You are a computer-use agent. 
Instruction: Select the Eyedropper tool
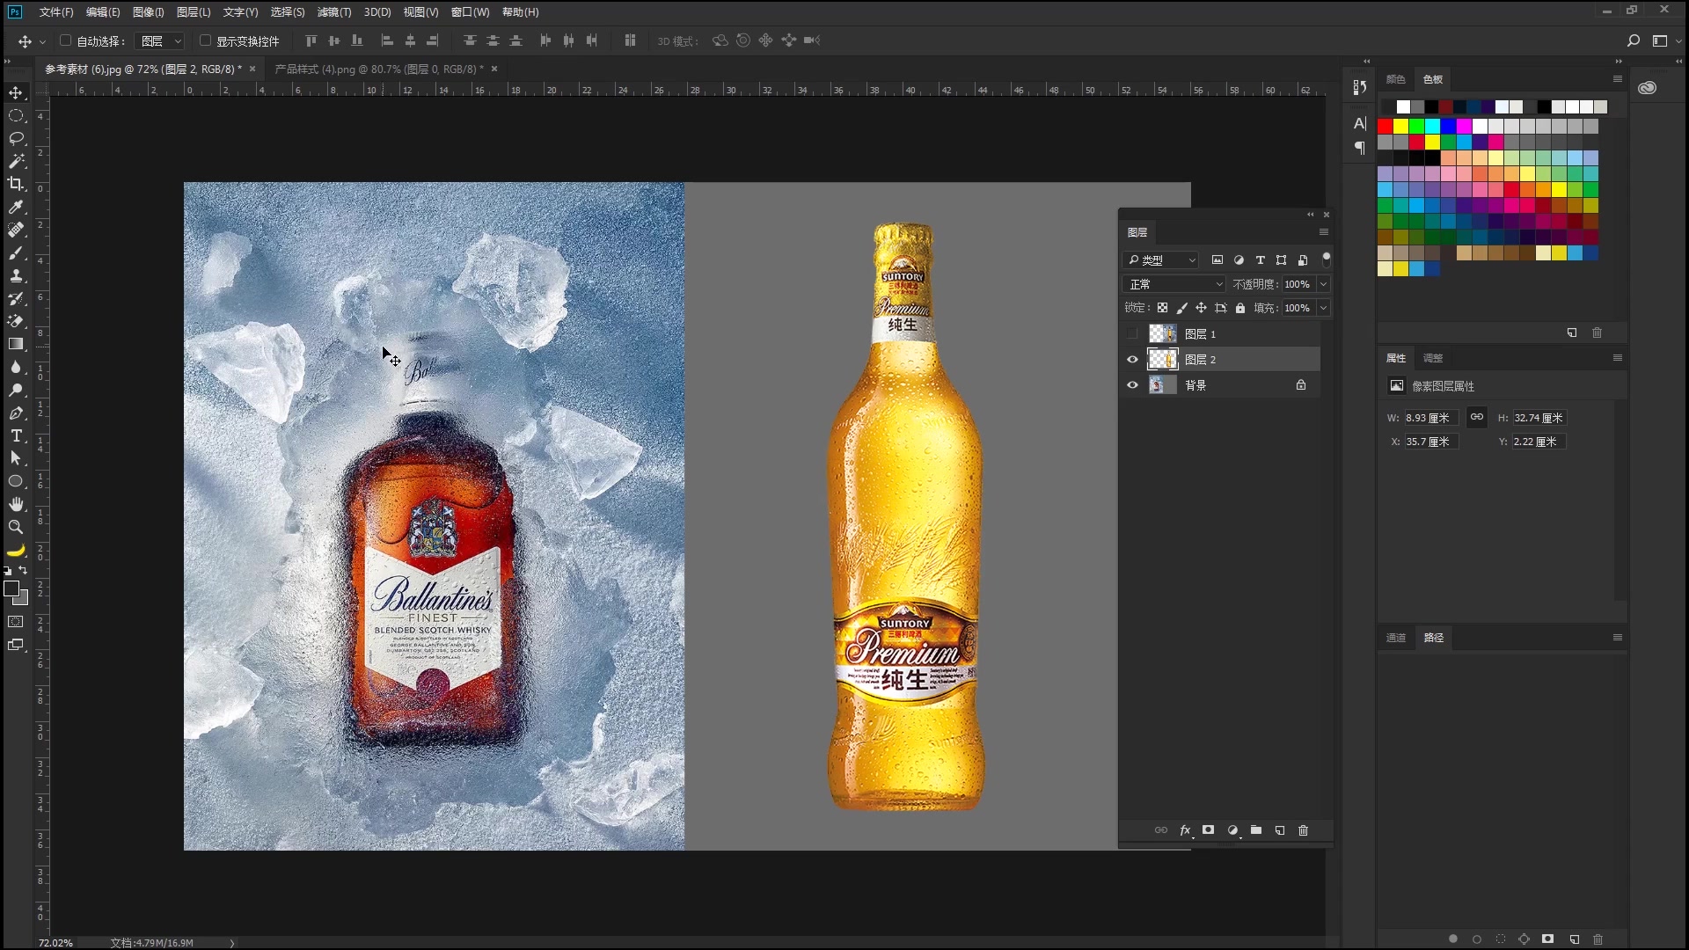[x=16, y=207]
